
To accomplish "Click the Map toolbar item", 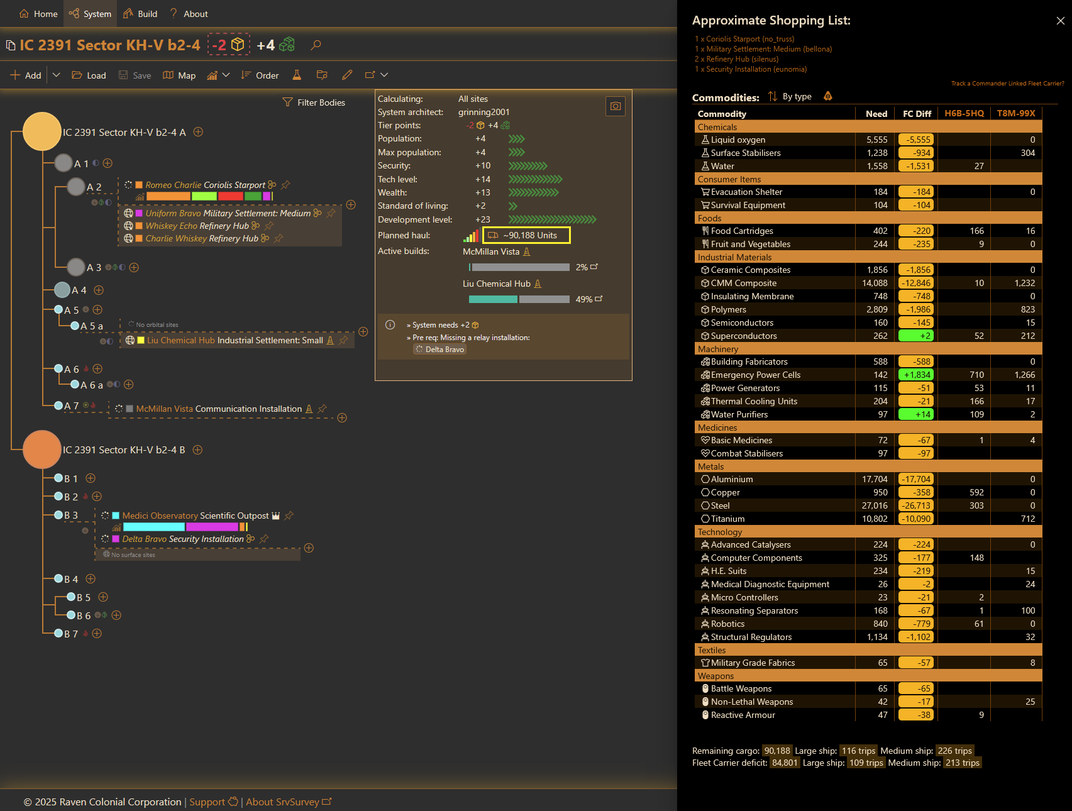I will pyautogui.click(x=179, y=75).
